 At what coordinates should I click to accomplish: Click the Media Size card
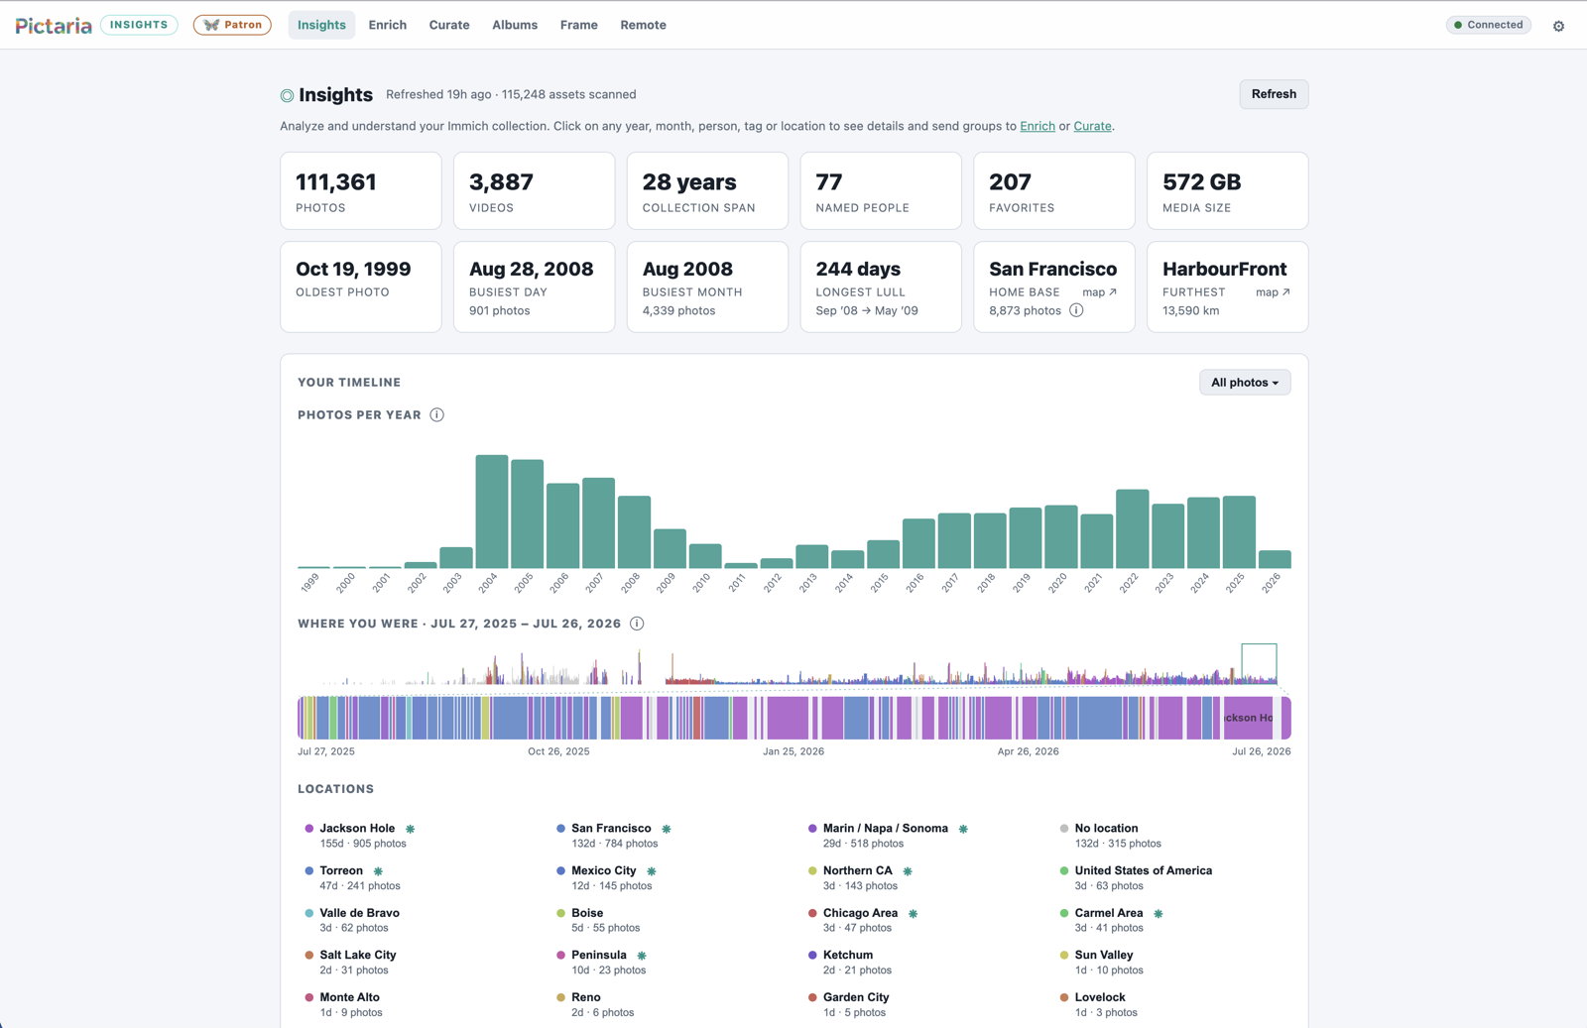[x=1228, y=190]
